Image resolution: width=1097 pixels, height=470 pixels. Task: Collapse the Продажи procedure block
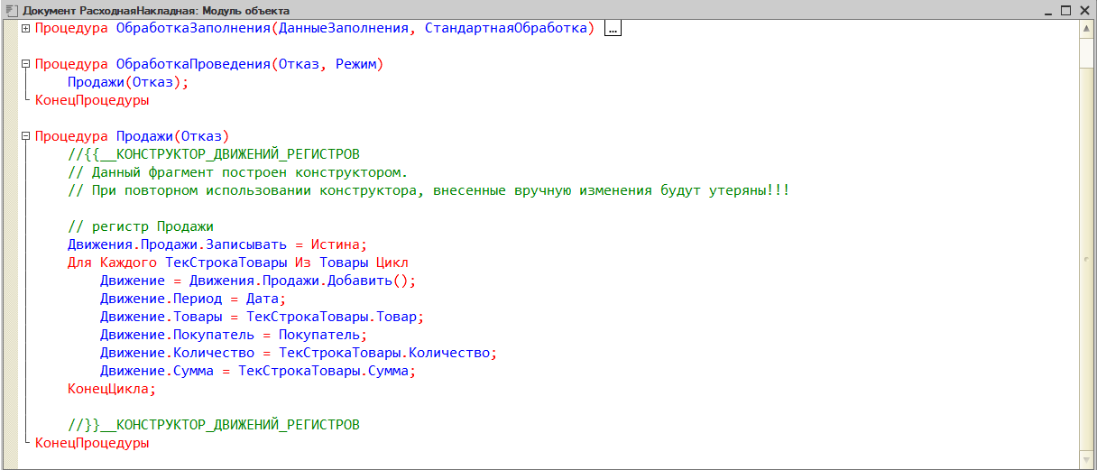click(x=25, y=136)
